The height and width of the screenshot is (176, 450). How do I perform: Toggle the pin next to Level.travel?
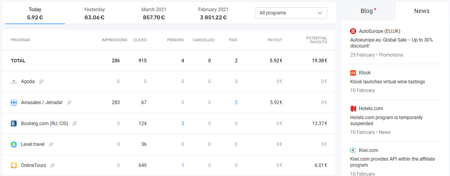tap(51, 144)
